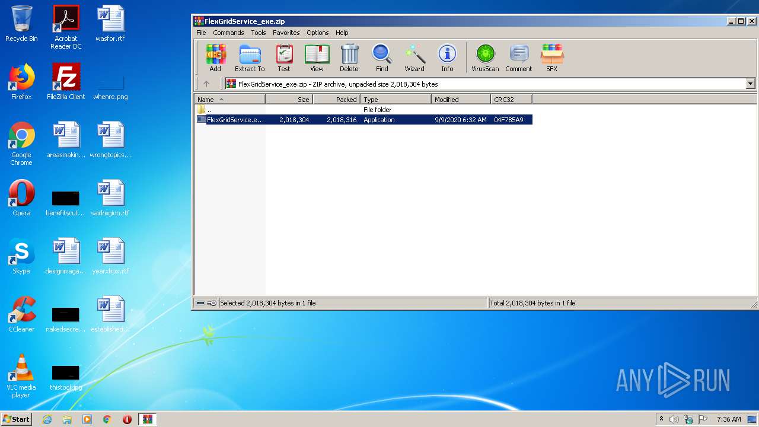Click the Extract To toolbar icon
The height and width of the screenshot is (427, 759).
coord(250,58)
